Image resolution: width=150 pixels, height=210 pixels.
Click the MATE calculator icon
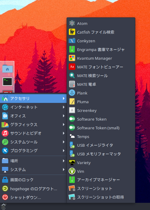pos(72,84)
